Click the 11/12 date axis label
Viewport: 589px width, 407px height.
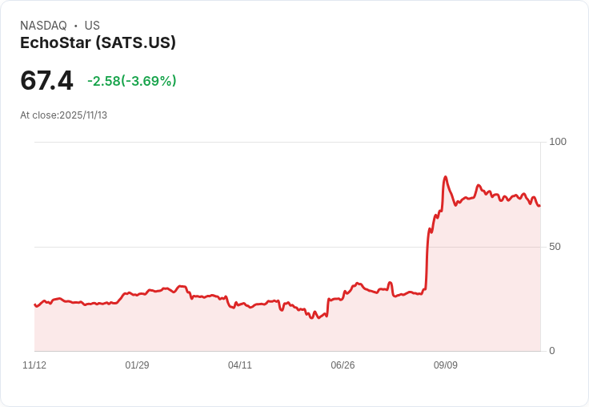click(x=34, y=365)
